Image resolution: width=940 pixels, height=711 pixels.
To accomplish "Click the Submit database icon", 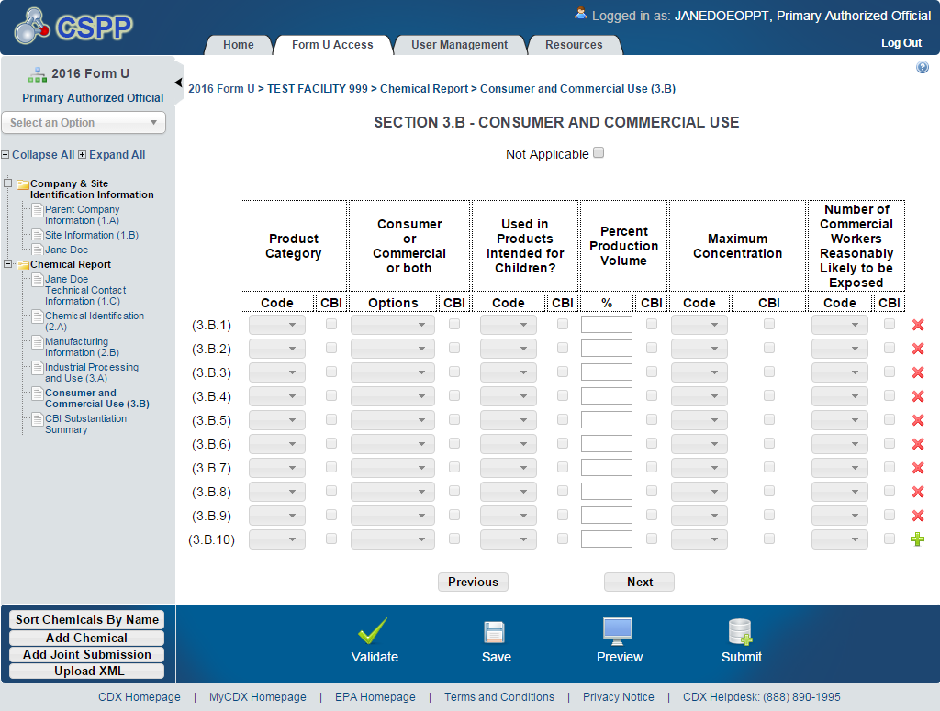I will click(740, 631).
